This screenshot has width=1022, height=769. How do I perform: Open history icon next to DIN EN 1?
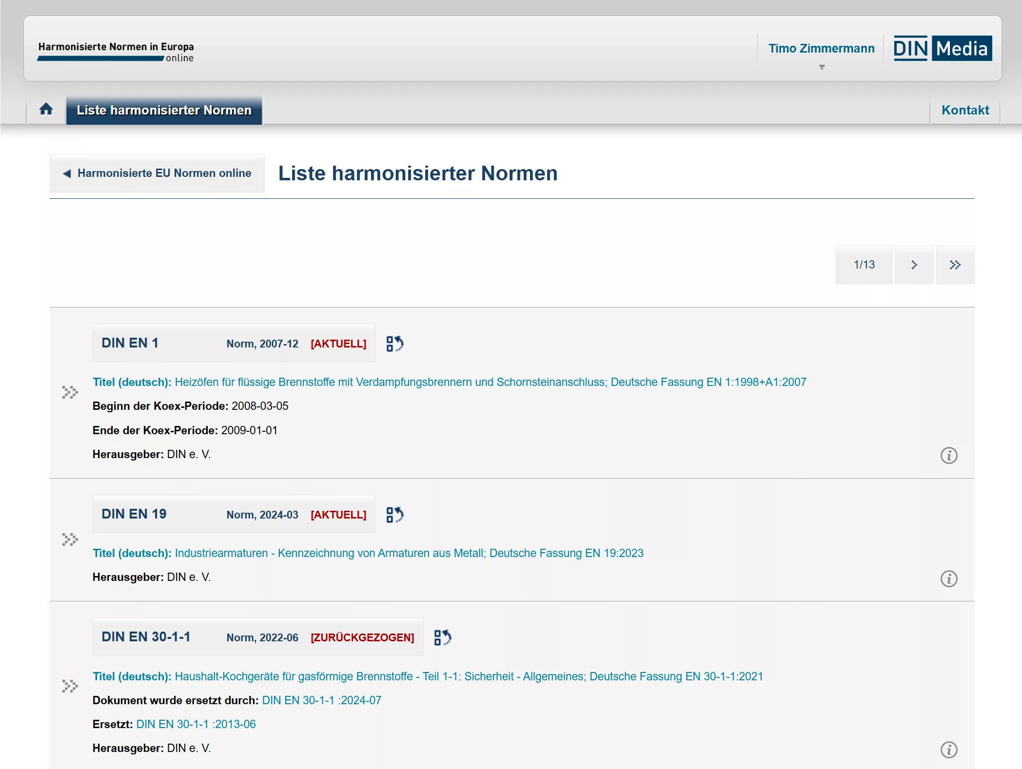pos(394,344)
